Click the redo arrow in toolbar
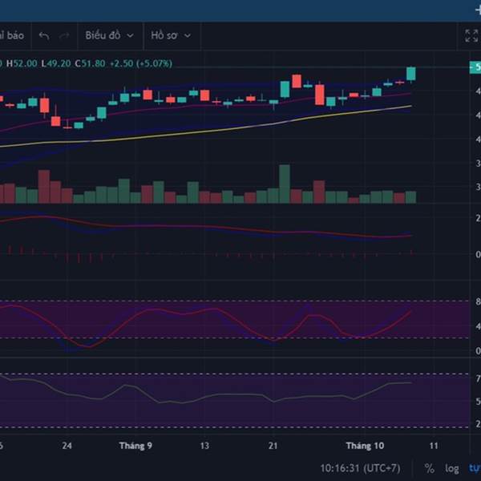This screenshot has height=481, width=481. pyautogui.click(x=64, y=36)
